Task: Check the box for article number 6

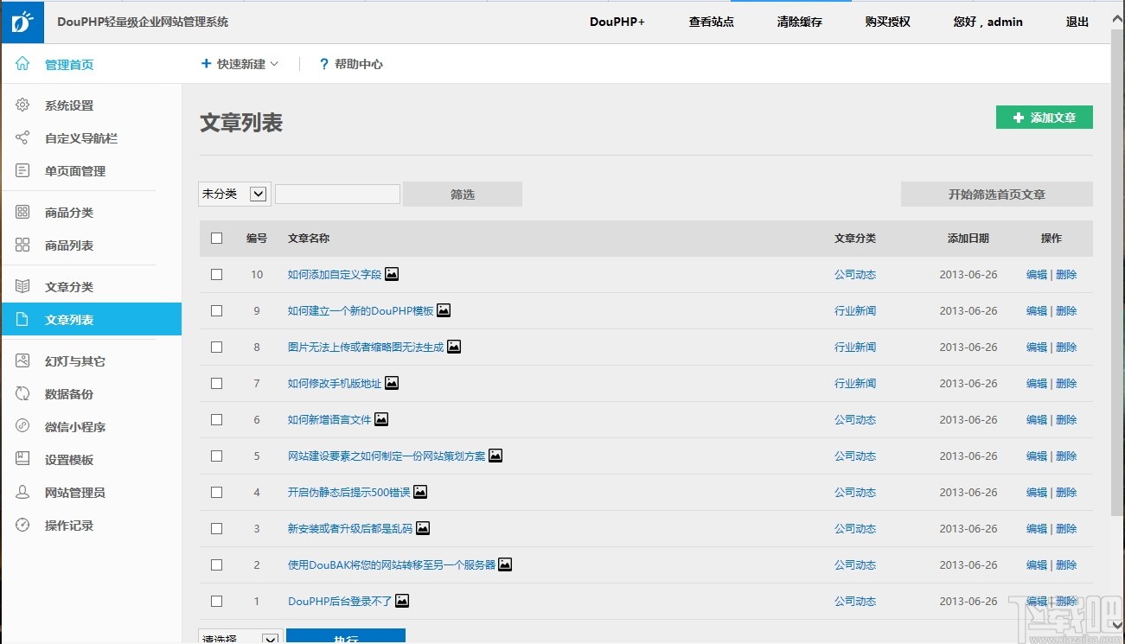Action: coord(216,419)
